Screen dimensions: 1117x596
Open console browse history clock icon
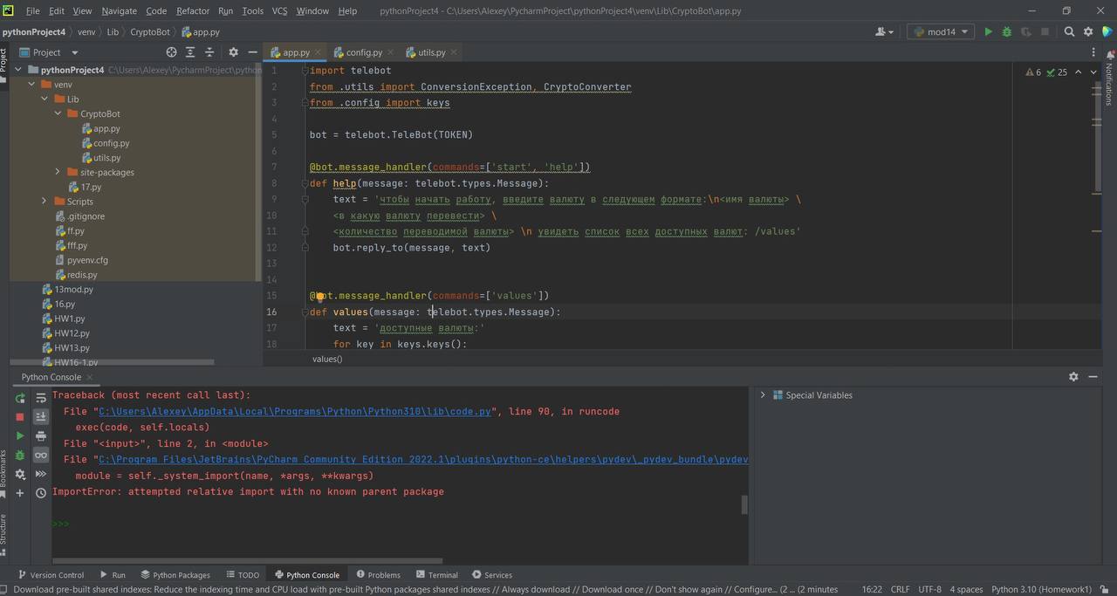[x=41, y=493]
